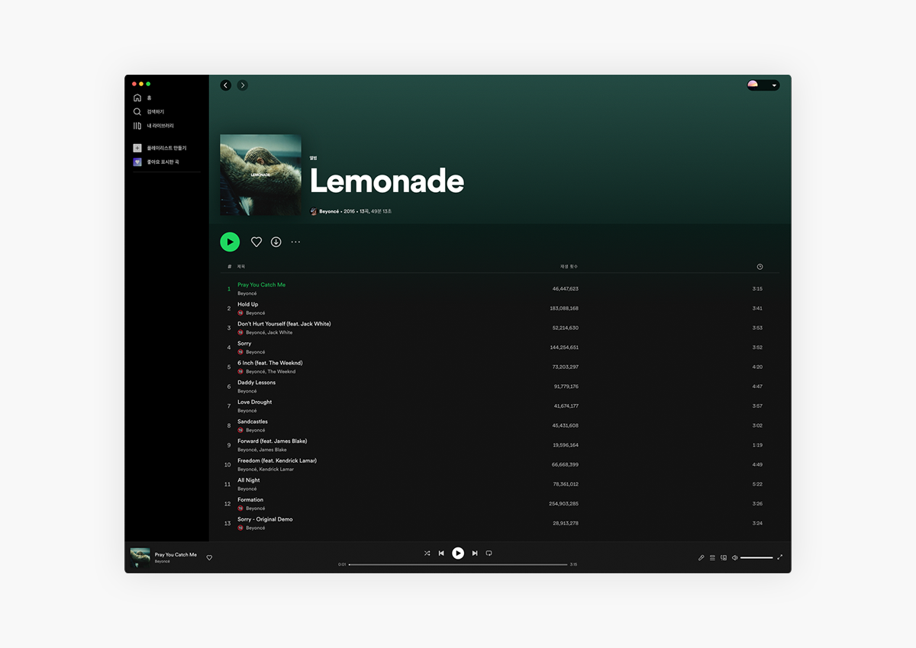Open artist link Beyoncé, James Blake
Viewport: 916px width, 648px height.
262,450
